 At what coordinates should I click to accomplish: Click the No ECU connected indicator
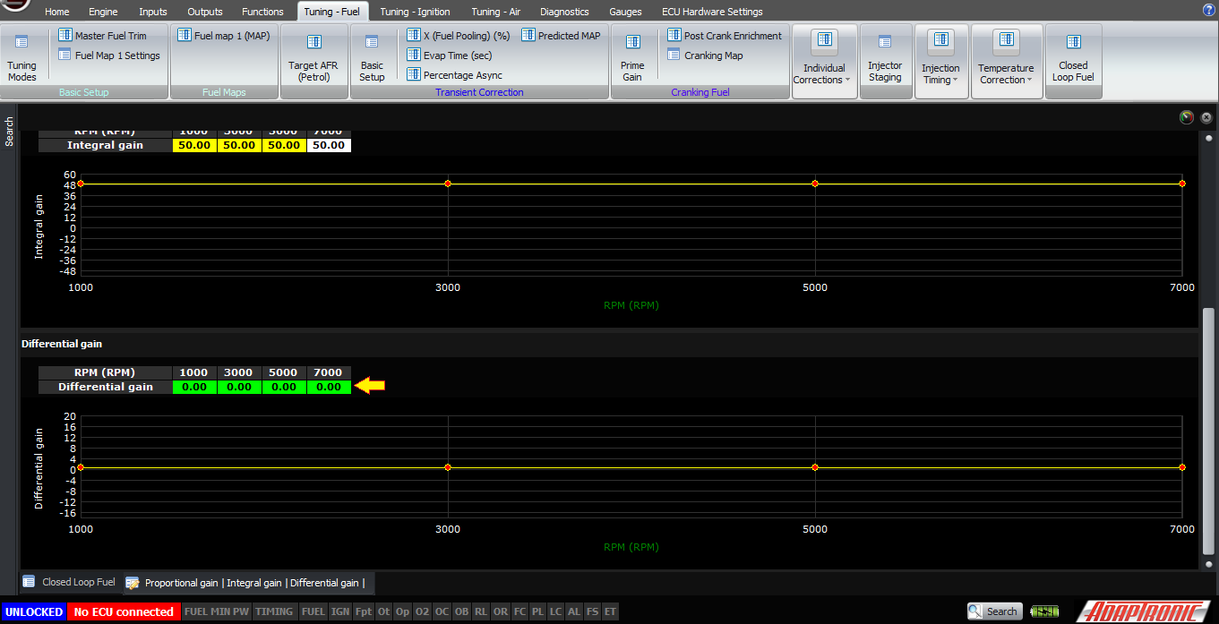[124, 611]
